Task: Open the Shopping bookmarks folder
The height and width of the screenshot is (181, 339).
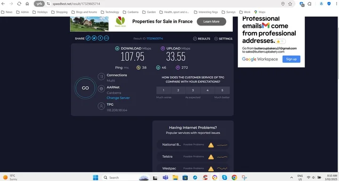Action: (x=59, y=12)
